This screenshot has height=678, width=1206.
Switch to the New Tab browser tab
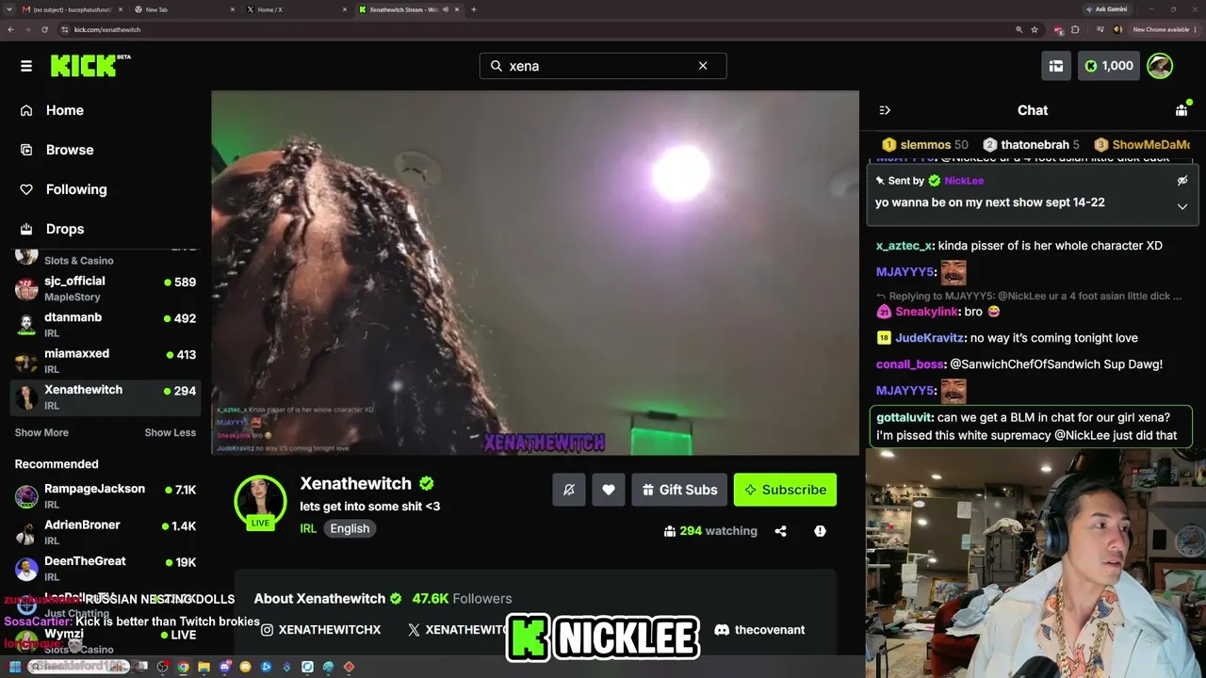(184, 9)
